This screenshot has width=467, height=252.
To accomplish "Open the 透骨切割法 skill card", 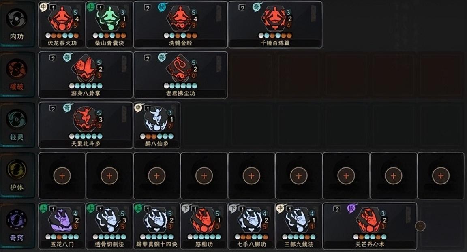I will 109,226.
